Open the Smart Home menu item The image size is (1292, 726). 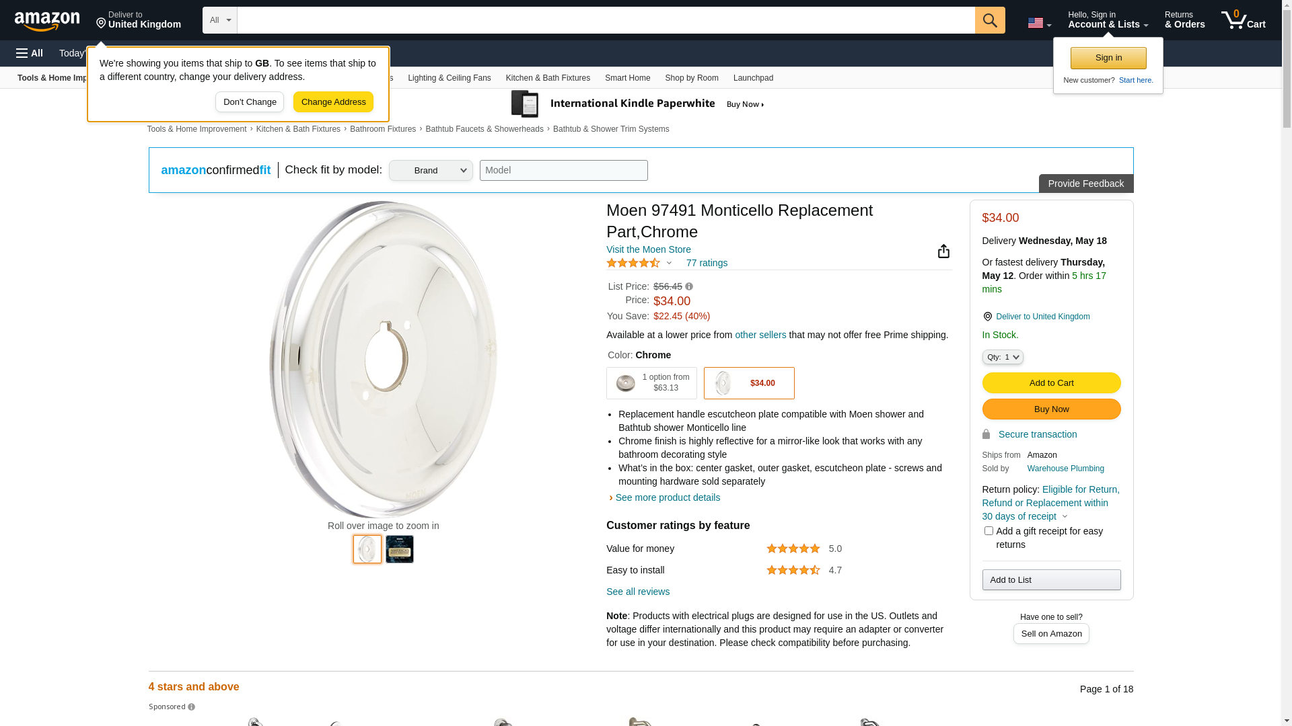click(x=627, y=78)
